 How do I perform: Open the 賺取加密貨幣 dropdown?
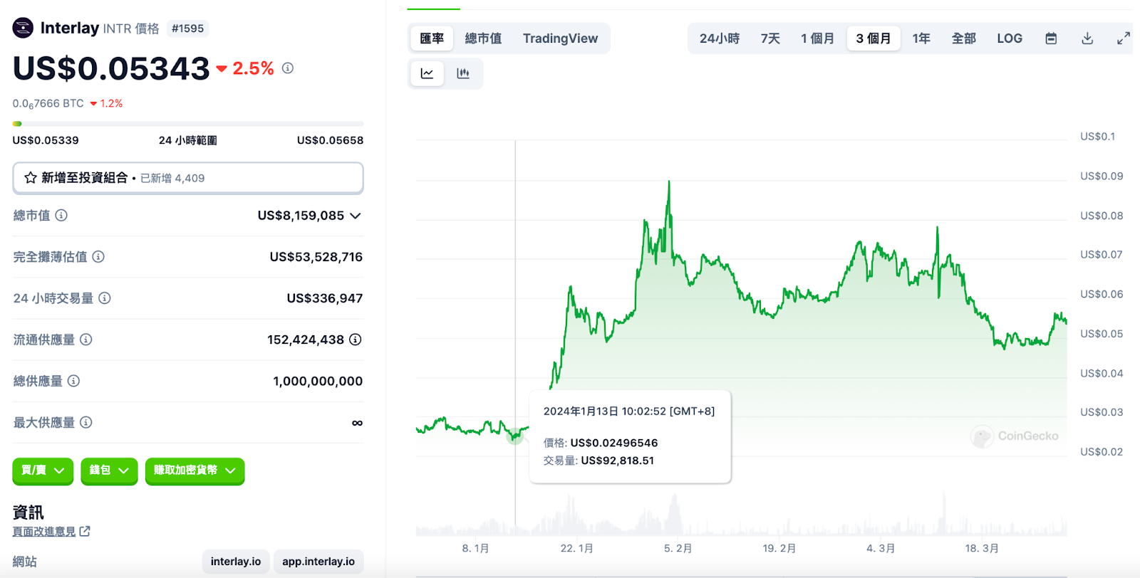tap(195, 471)
